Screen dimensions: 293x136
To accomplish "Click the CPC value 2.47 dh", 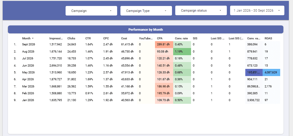I will (x=108, y=44).
